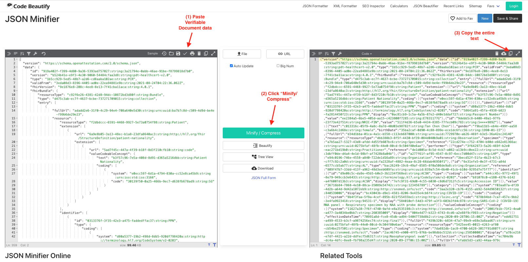Click the compact lines icon in the output editor toolbar
Image resolution: width=528 pixels, height=262 pixels.
[x=320, y=53]
